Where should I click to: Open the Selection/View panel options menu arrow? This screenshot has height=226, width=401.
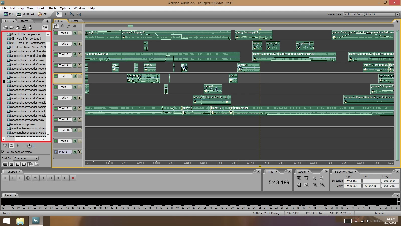click(x=397, y=172)
